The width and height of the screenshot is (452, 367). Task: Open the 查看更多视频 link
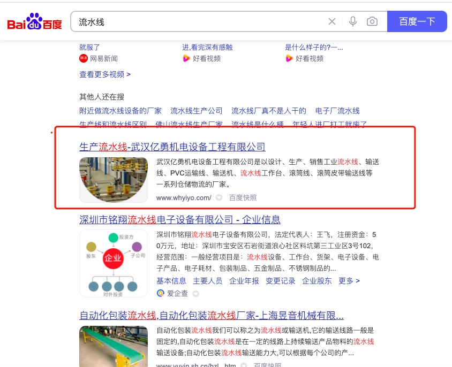click(x=105, y=74)
